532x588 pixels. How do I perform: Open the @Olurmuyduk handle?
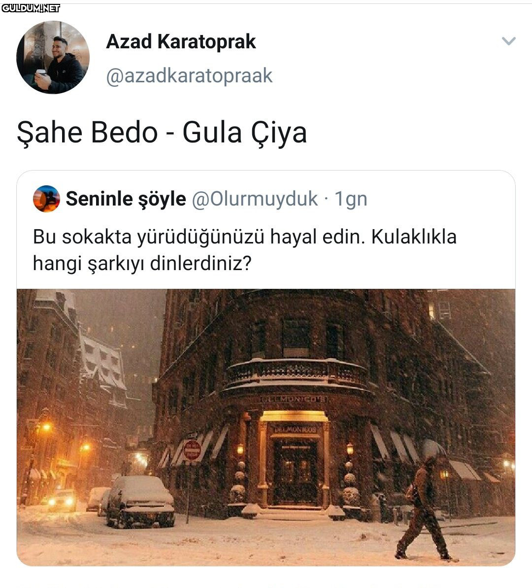pos(255,199)
